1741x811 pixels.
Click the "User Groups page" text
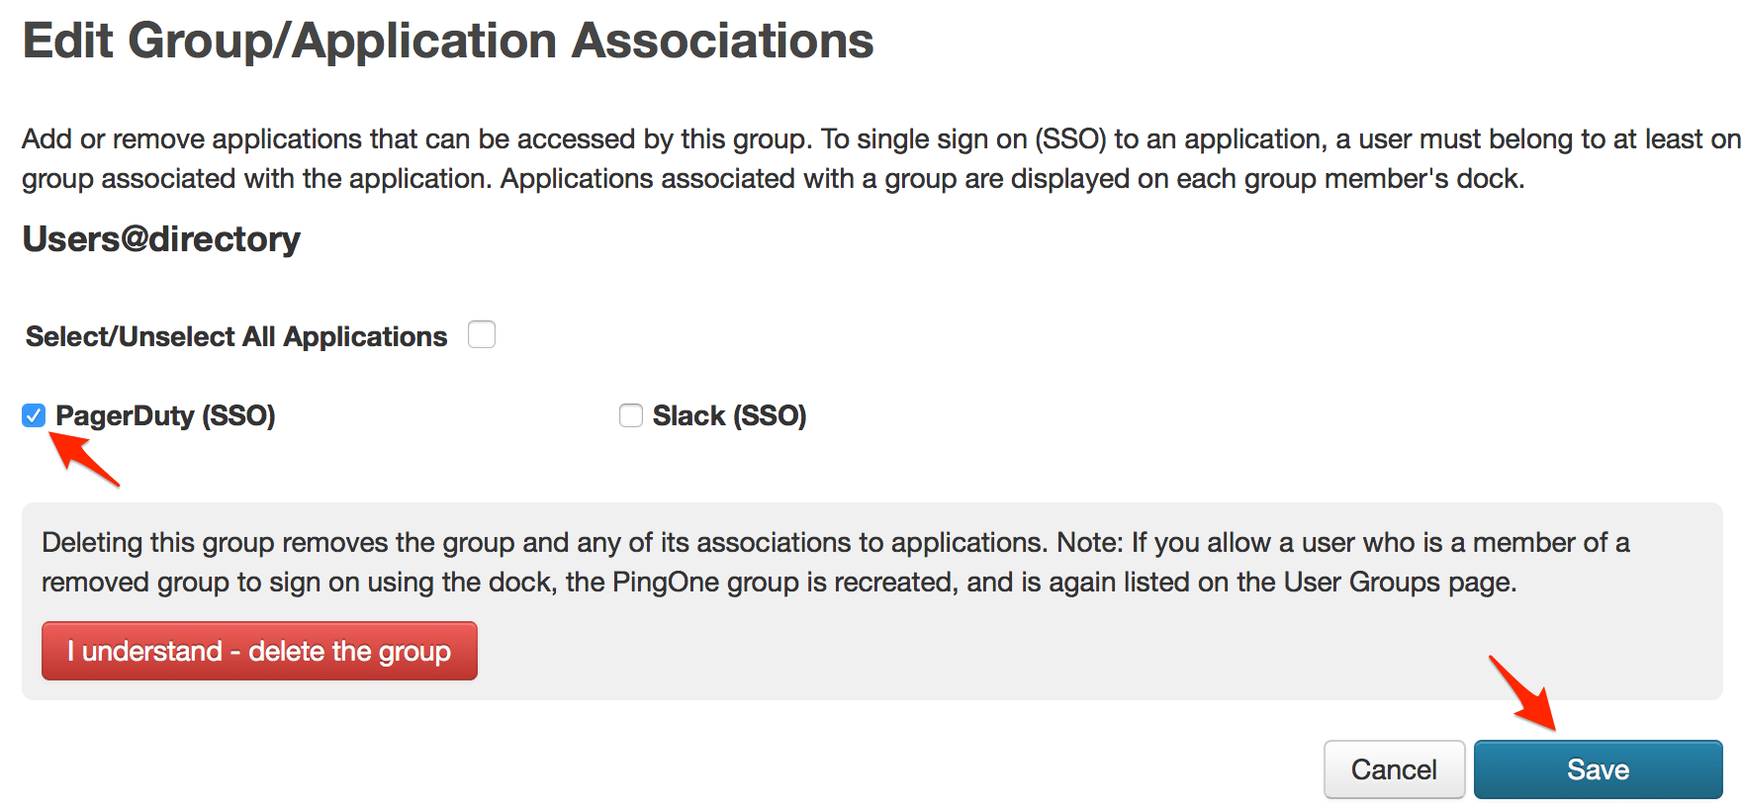pyautogui.click(x=1398, y=582)
